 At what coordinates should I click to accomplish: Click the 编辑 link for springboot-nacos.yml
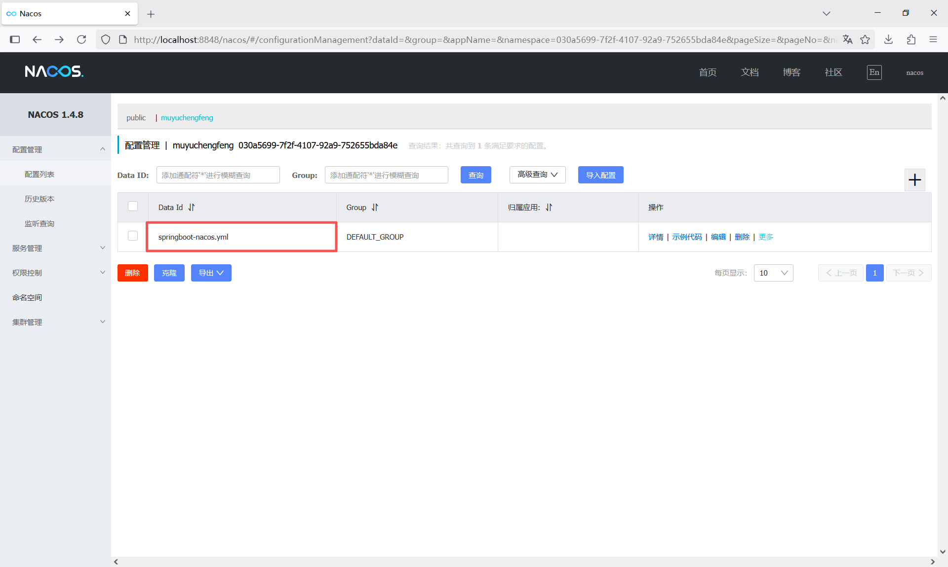coord(718,237)
